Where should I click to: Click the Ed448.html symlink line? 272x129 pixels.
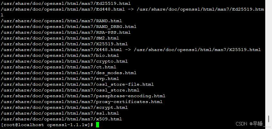coord(132,9)
